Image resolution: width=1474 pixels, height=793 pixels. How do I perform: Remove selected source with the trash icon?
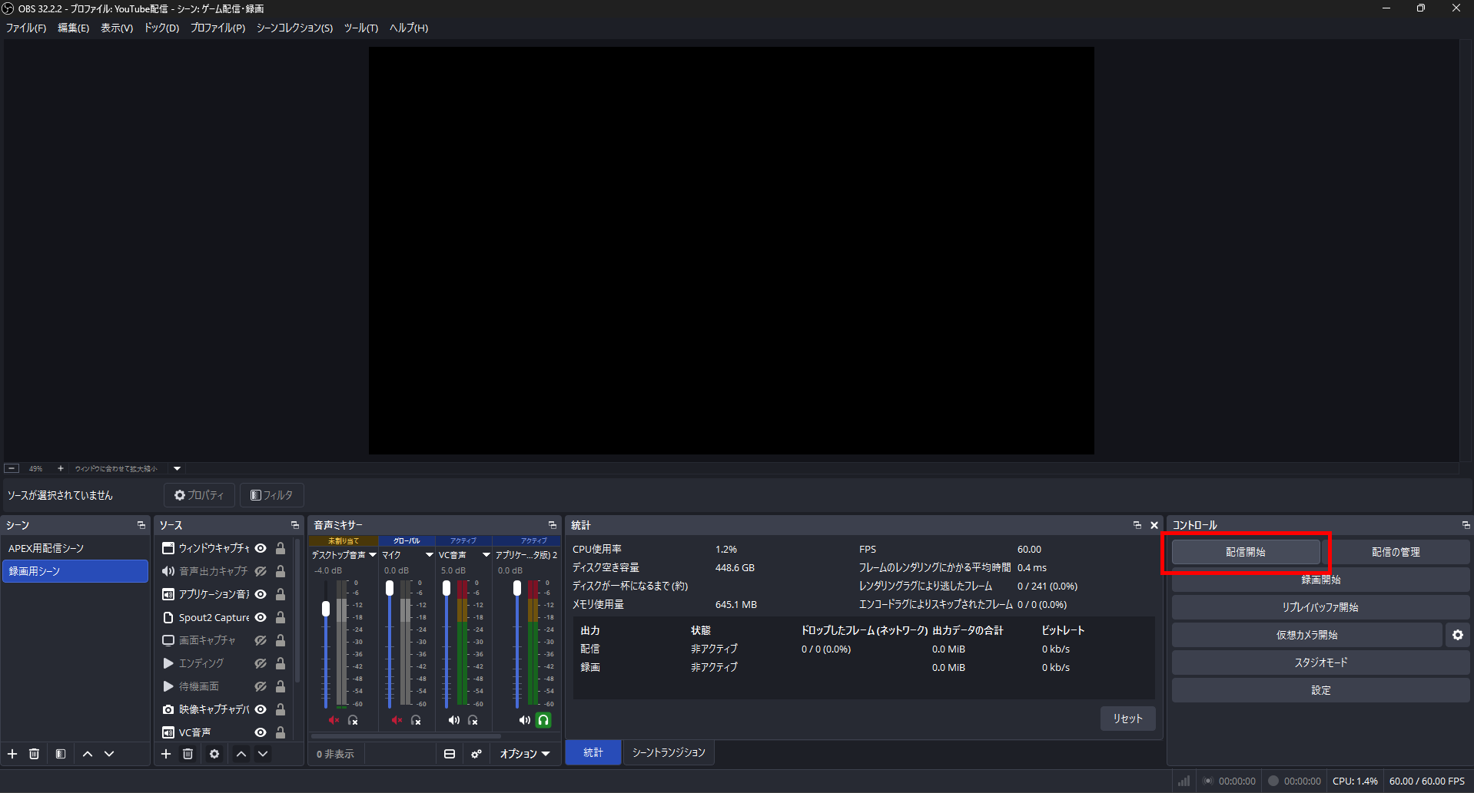point(188,754)
